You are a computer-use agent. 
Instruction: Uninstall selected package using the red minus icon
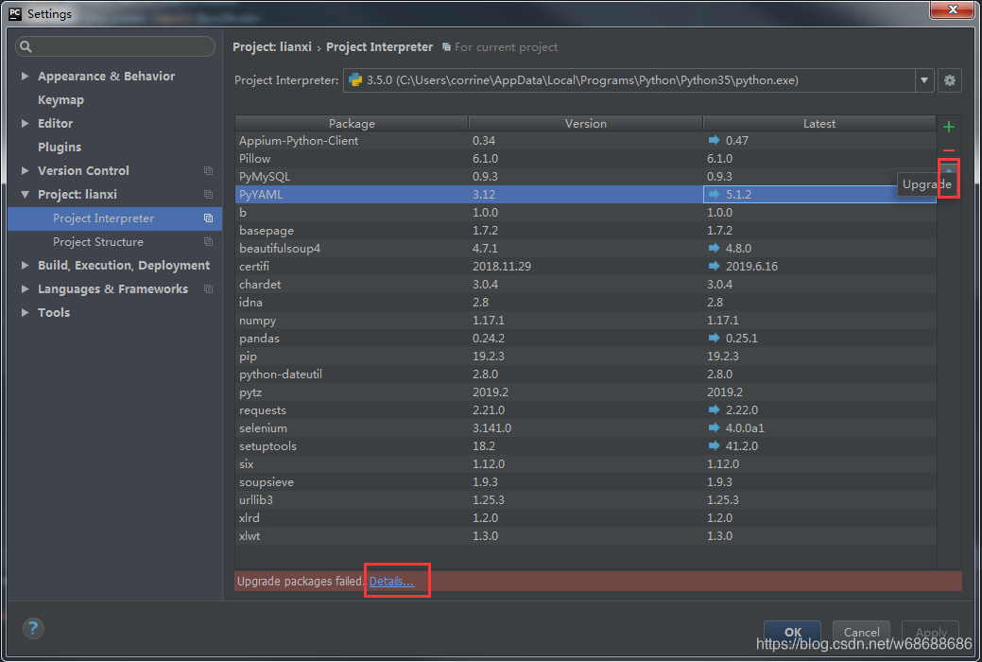point(948,148)
